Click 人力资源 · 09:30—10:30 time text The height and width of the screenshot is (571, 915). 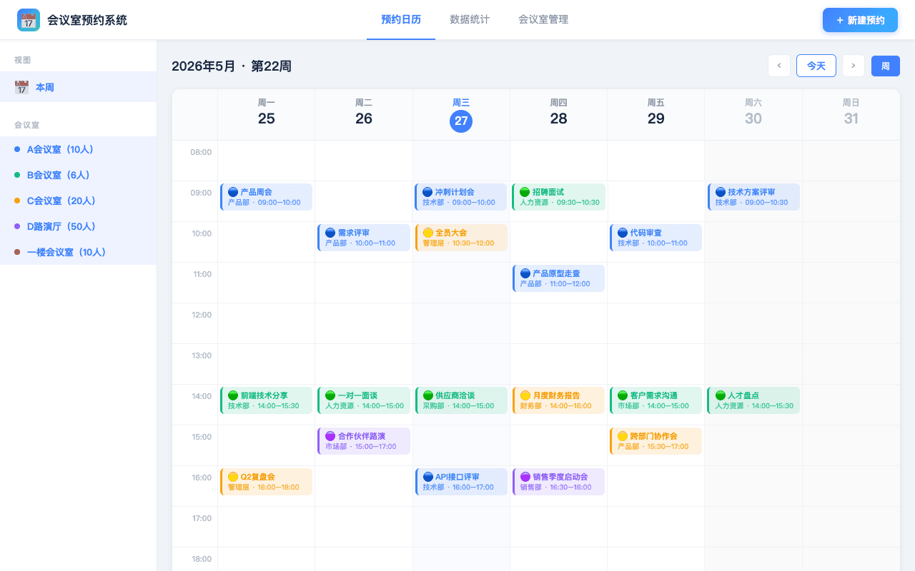560,203
